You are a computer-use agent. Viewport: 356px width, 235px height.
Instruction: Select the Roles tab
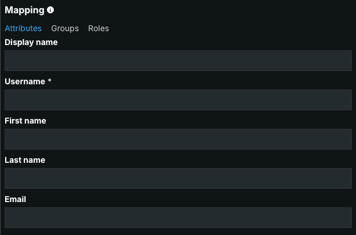click(98, 28)
